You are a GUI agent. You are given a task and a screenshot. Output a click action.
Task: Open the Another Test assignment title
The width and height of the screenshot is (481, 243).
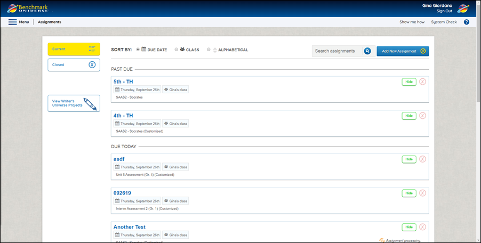[130, 227]
